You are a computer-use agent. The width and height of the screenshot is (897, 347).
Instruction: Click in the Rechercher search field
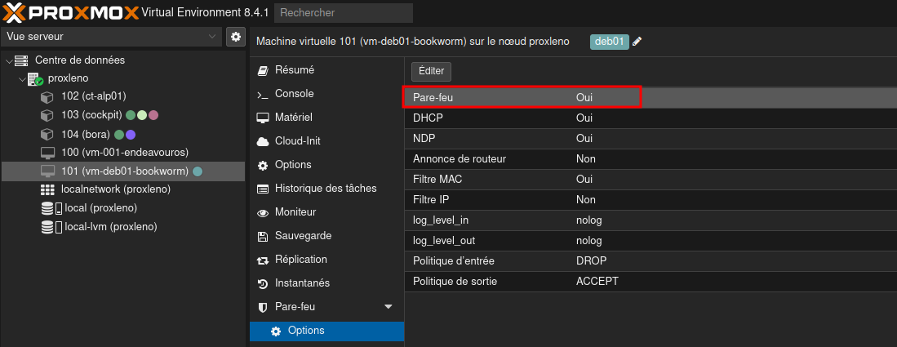click(343, 13)
